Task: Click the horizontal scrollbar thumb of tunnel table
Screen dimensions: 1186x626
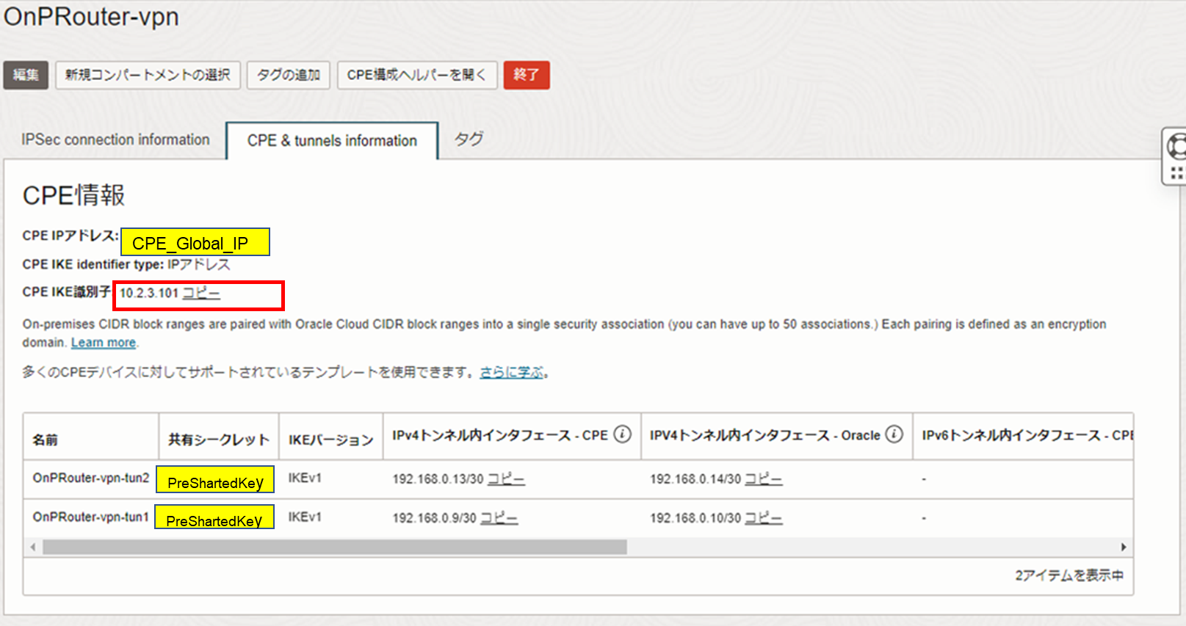Action: (x=335, y=547)
